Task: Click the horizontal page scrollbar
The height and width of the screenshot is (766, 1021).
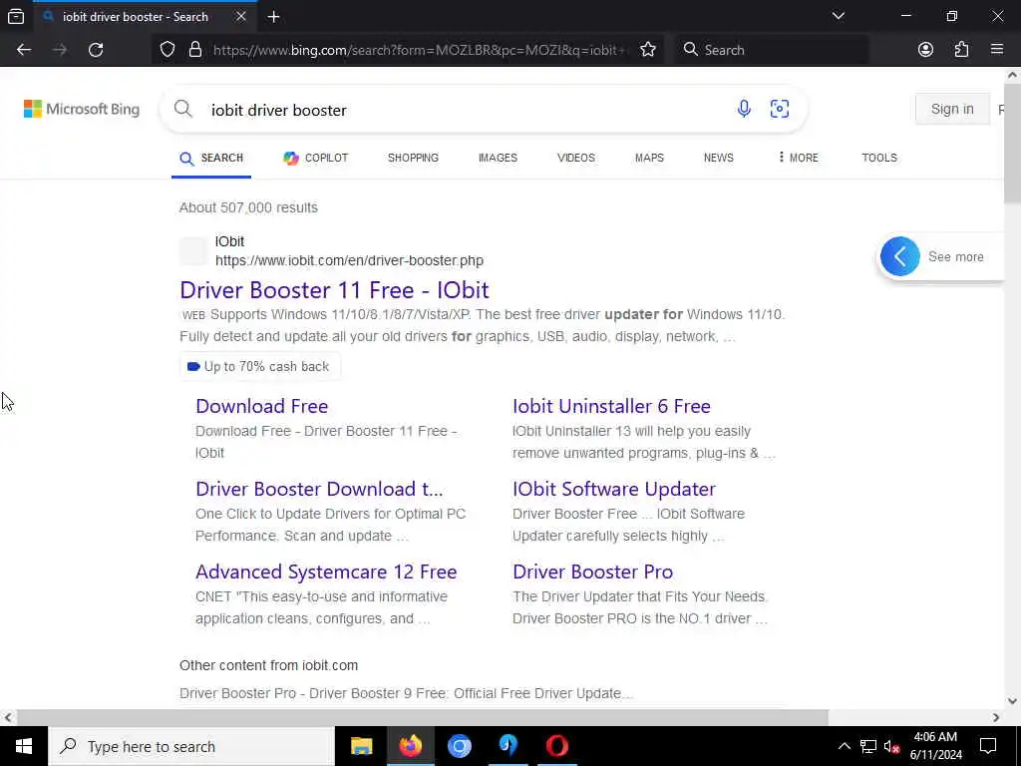Action: coord(422,717)
